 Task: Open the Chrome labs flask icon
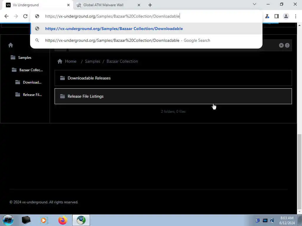pyautogui.click(x=267, y=16)
